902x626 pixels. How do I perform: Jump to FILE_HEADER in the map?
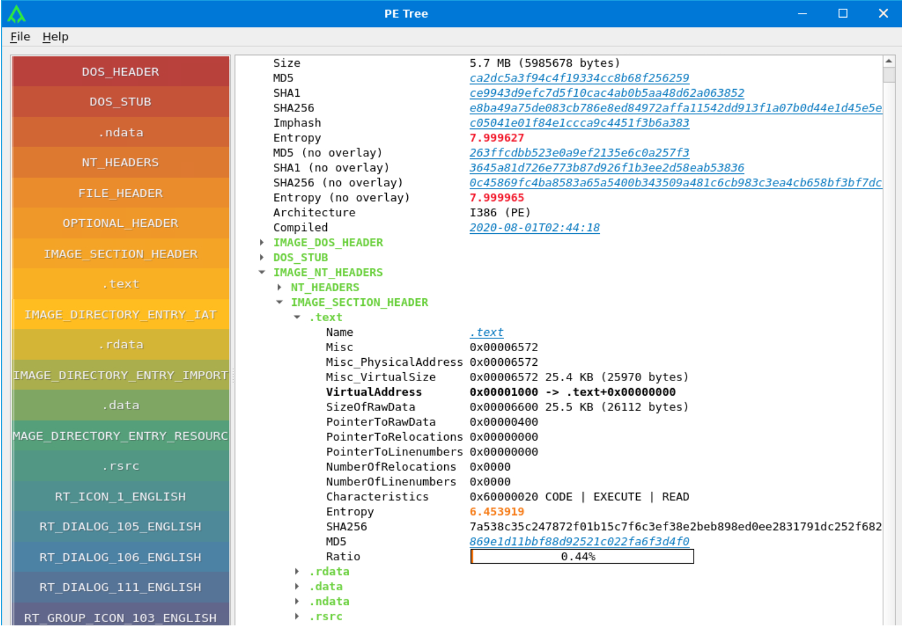120,193
